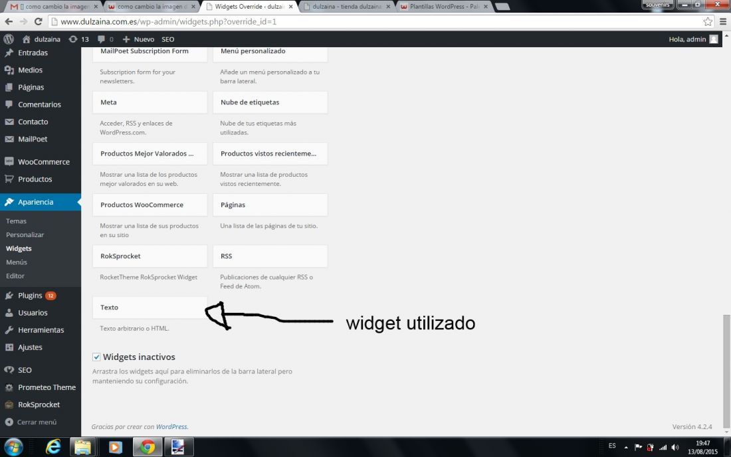Switch to the dulzaina - tienda tab
This screenshot has width=731, height=457.
click(347, 7)
